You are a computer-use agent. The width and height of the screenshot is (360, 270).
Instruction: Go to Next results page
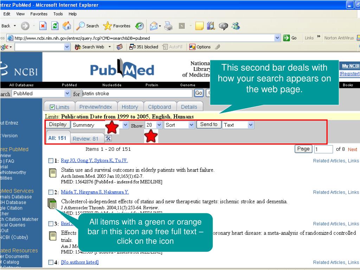(x=352, y=149)
